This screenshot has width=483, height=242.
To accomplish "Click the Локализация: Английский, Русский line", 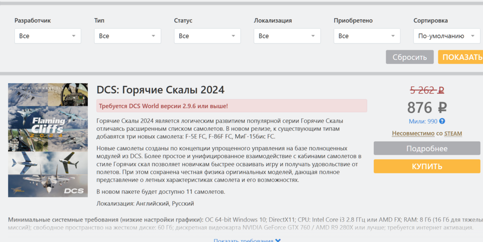I will [x=145, y=203].
